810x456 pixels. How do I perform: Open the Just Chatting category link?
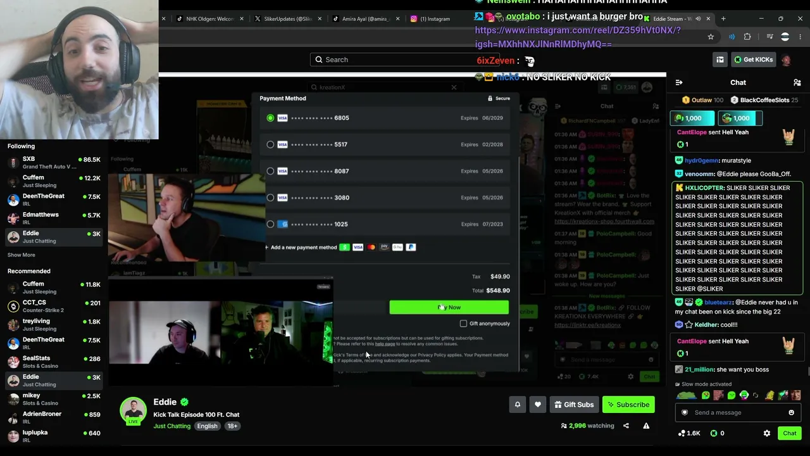coord(171,426)
